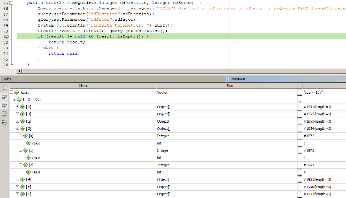
Task: Click the diamond icon of [ 2]
Action: point(22,122)
